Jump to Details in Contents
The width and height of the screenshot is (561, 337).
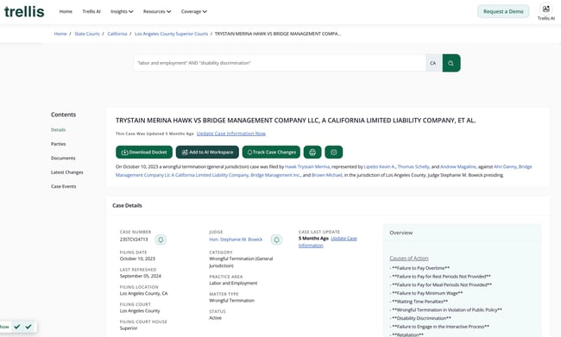pos(58,130)
